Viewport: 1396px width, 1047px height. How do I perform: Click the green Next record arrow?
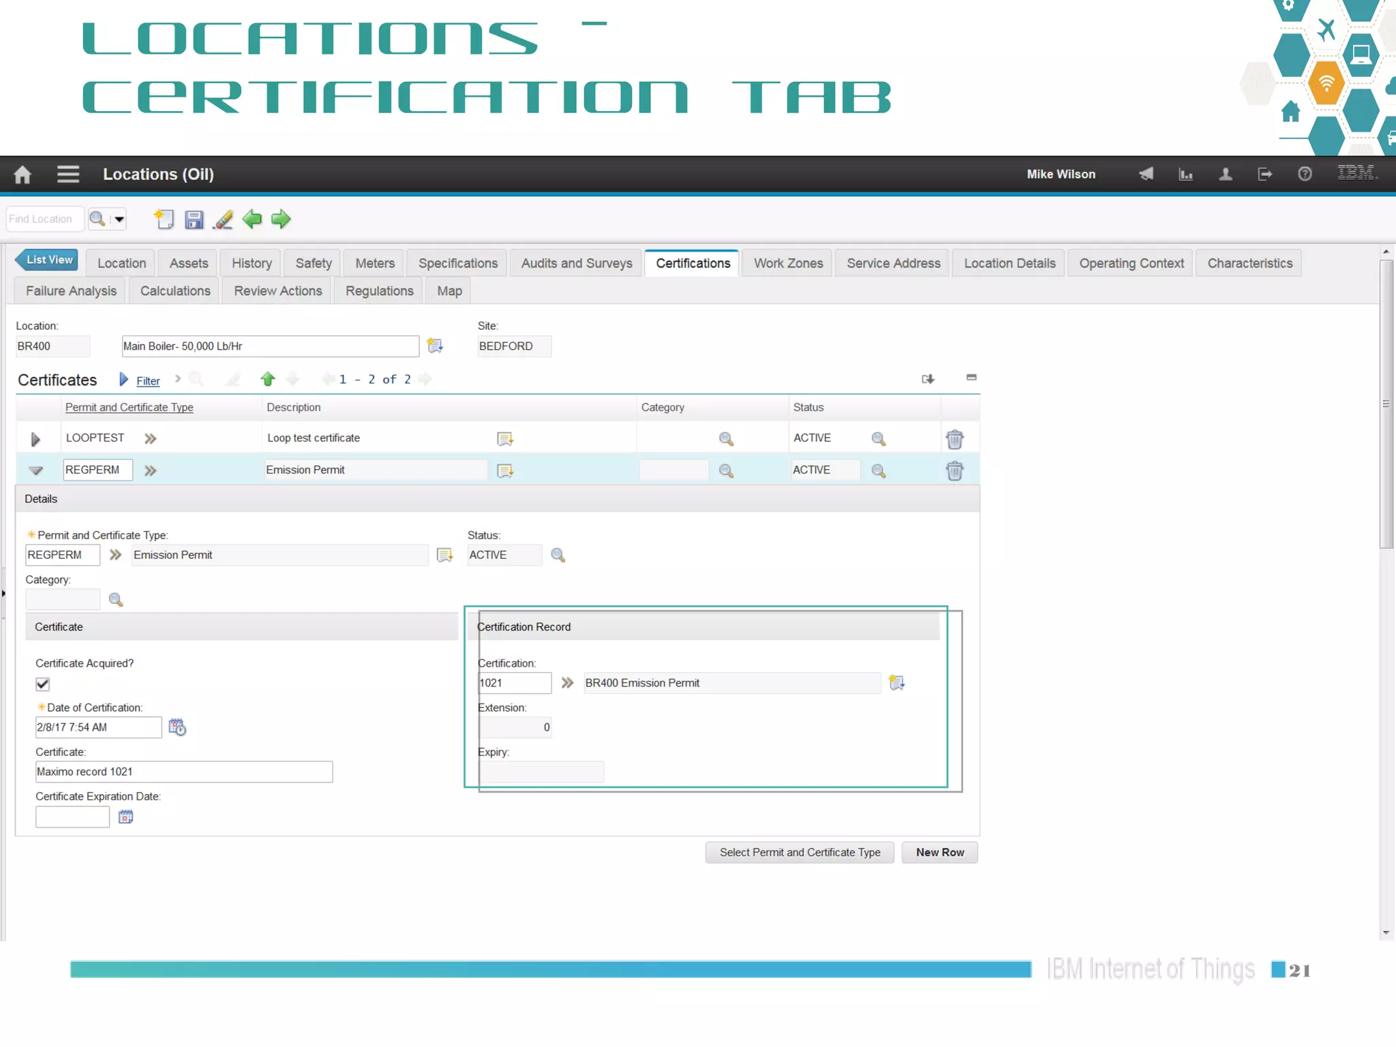pos(281,219)
